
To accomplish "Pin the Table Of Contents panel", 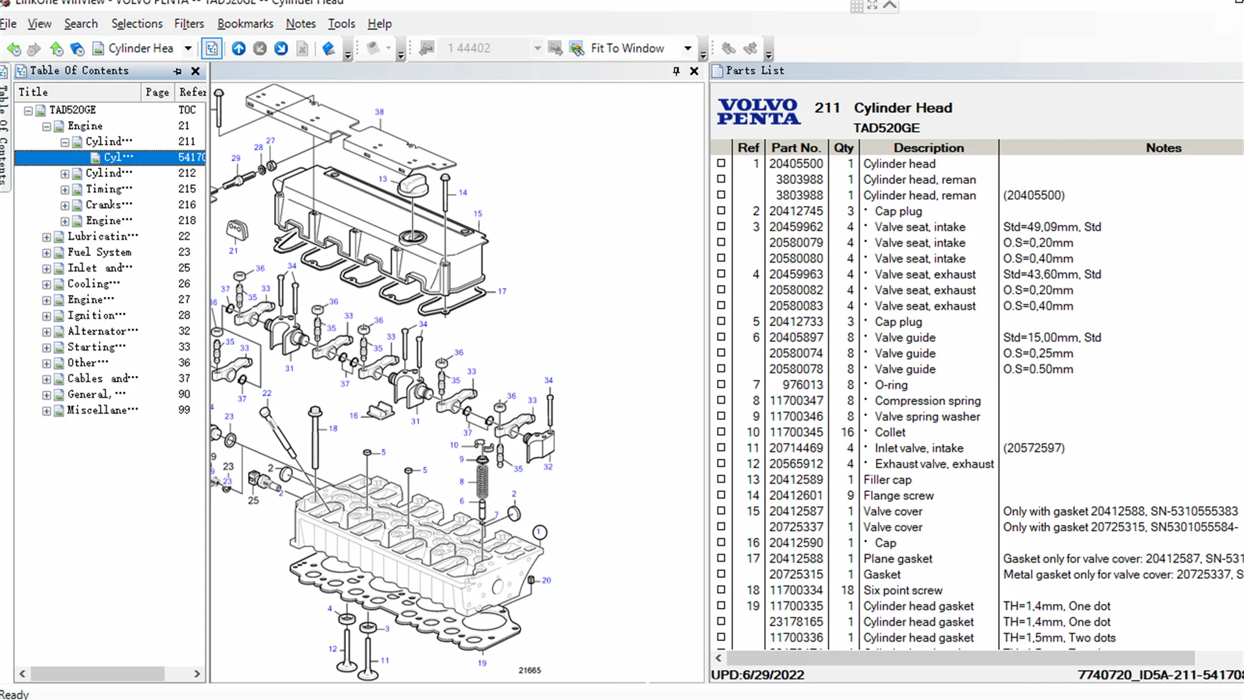I will click(178, 71).
